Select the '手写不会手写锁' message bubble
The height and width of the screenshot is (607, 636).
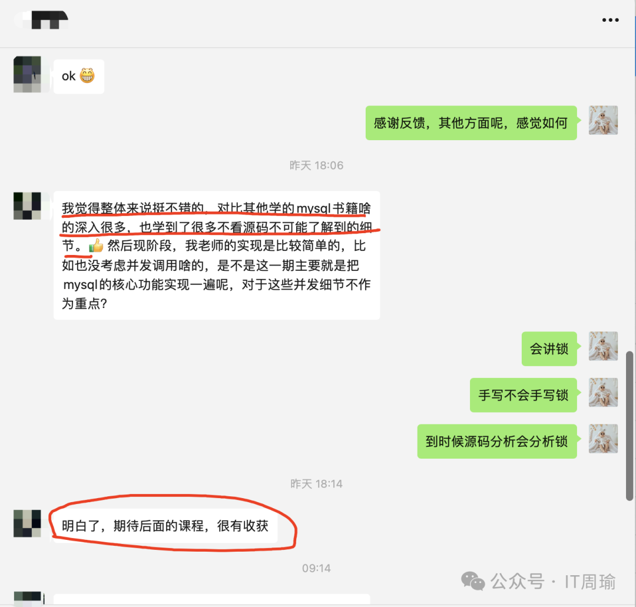524,395
